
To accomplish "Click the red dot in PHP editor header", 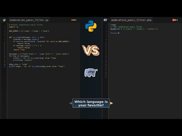I will tap(173, 20).
